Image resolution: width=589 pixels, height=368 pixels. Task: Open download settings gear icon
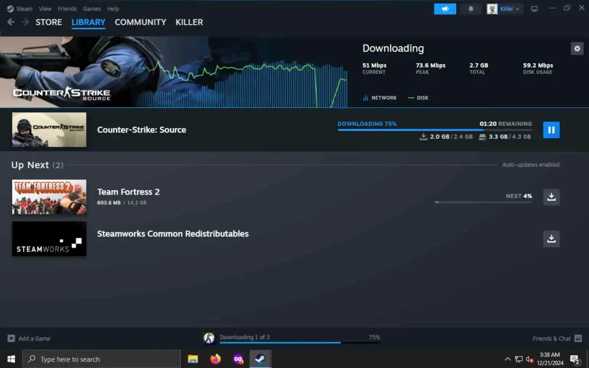577,48
